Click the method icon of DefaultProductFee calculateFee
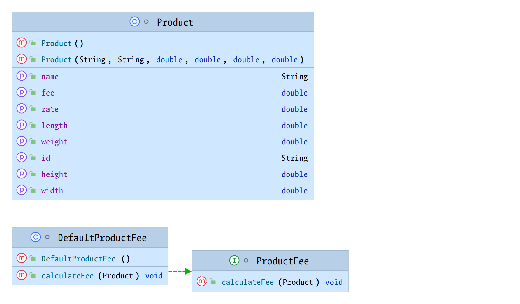The image size is (520, 304). tap(22, 275)
